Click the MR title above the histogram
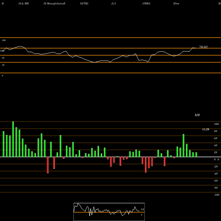Viewport: 221px width, 221px height. 197,115
